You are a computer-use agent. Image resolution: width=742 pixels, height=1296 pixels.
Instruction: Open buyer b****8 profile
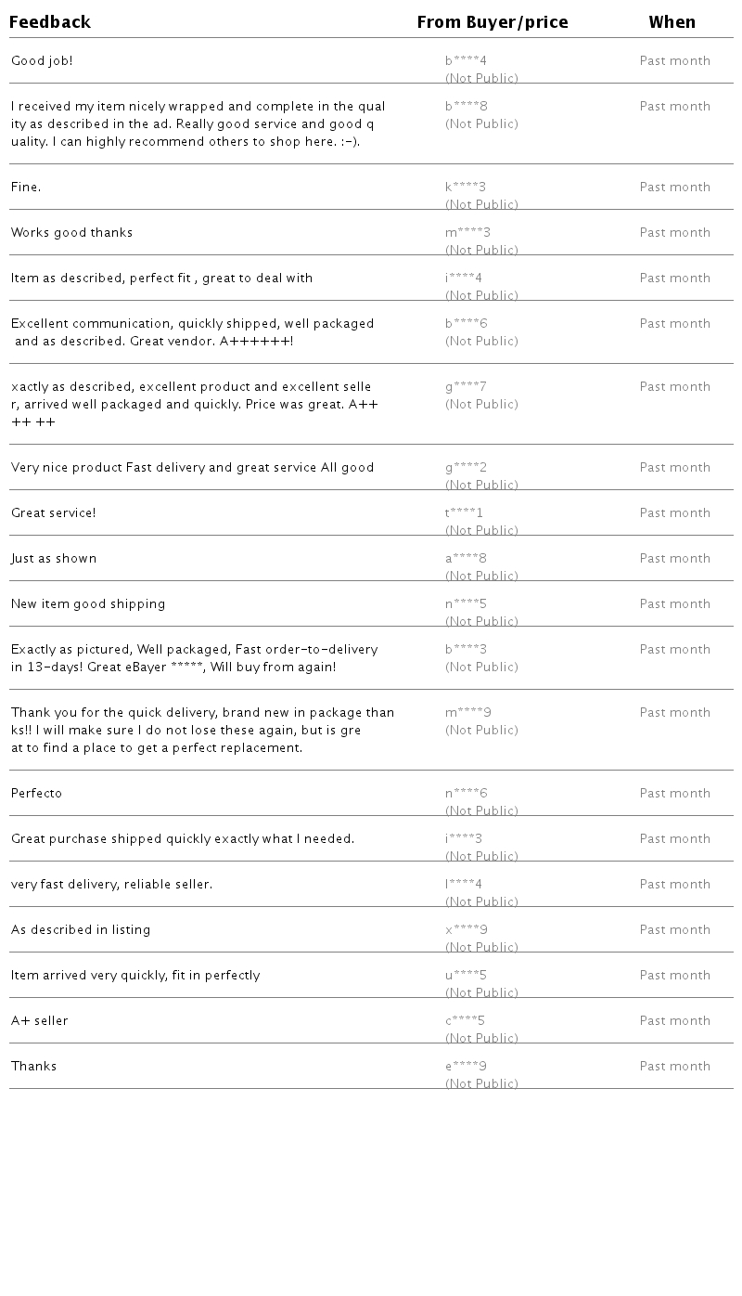pos(466,107)
